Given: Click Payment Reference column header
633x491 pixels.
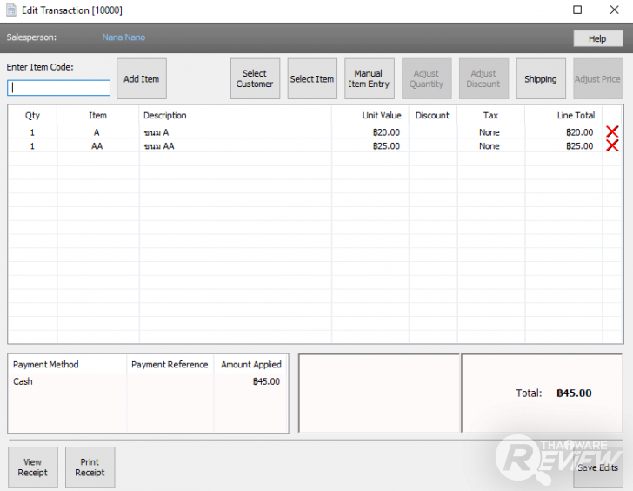Looking at the screenshot, I should pos(170,365).
